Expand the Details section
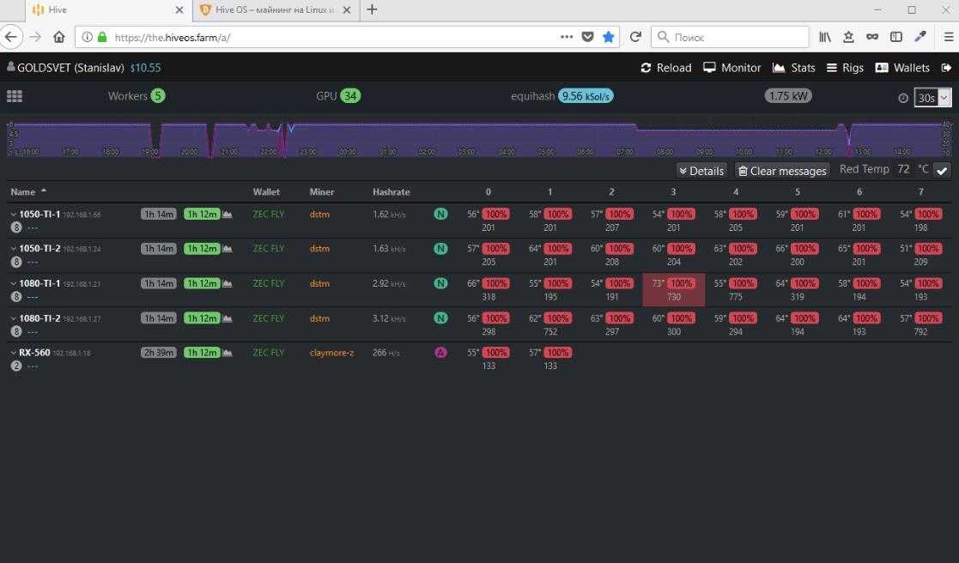Viewport: 959px width, 563px height. coord(701,171)
